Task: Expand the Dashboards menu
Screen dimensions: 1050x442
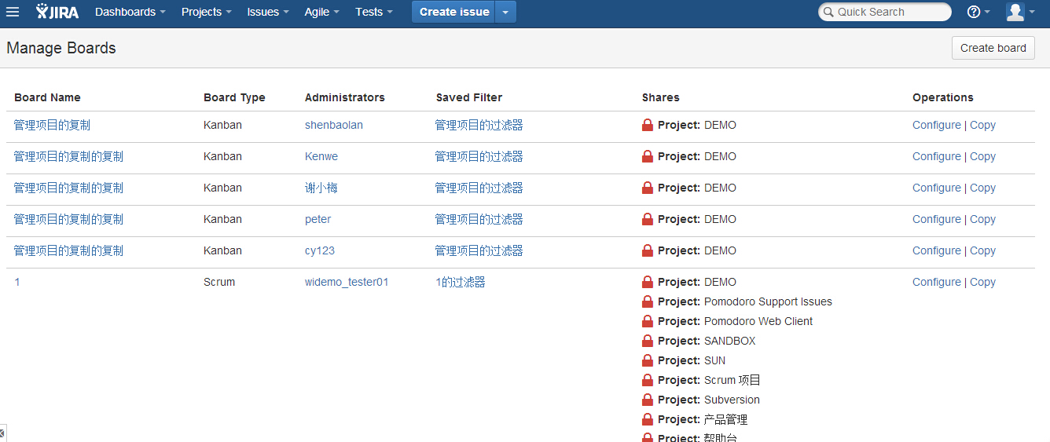Action: [x=130, y=12]
